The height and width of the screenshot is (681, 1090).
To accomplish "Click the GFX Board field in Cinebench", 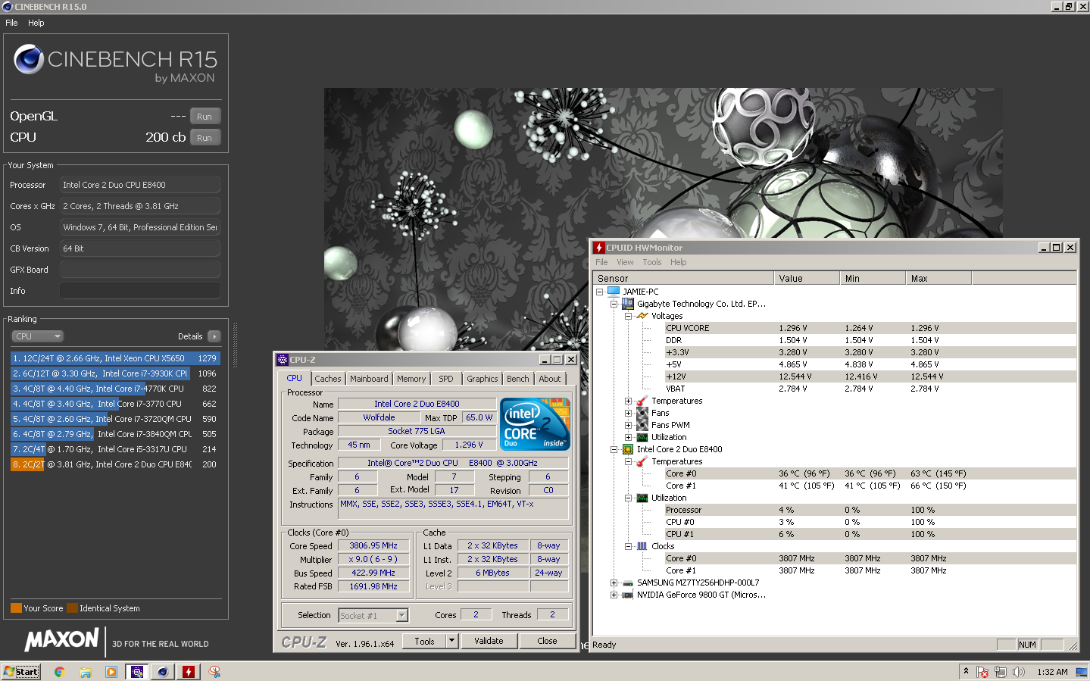I will (140, 270).
